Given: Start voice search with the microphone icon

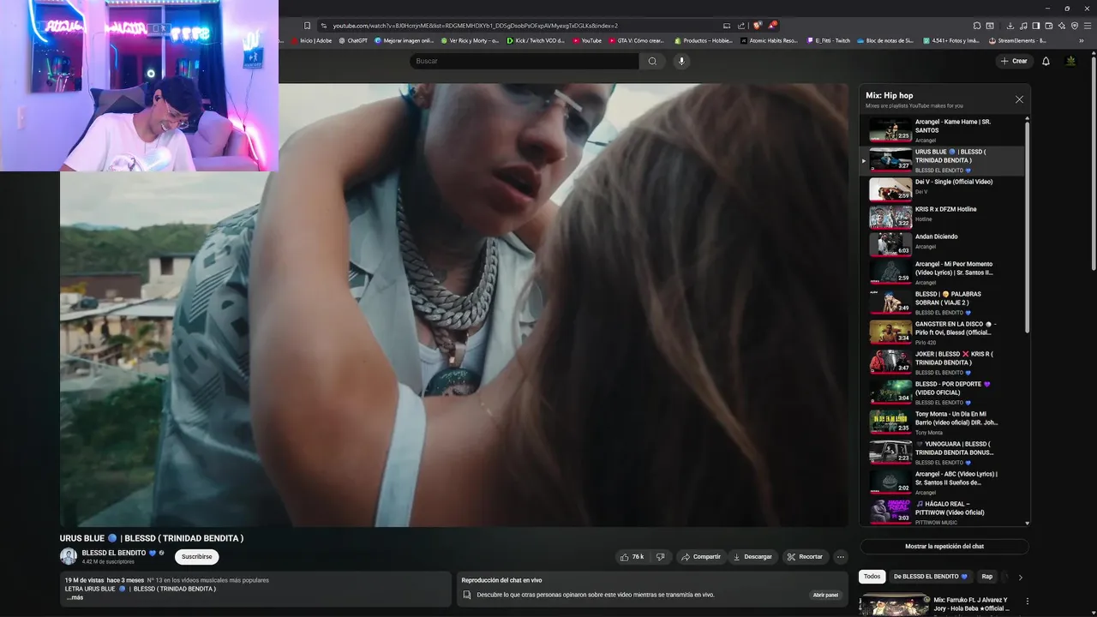Looking at the screenshot, I should (682, 61).
